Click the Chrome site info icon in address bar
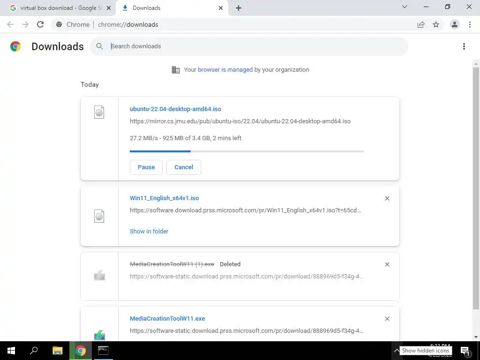The width and height of the screenshot is (480, 360). 59,24
